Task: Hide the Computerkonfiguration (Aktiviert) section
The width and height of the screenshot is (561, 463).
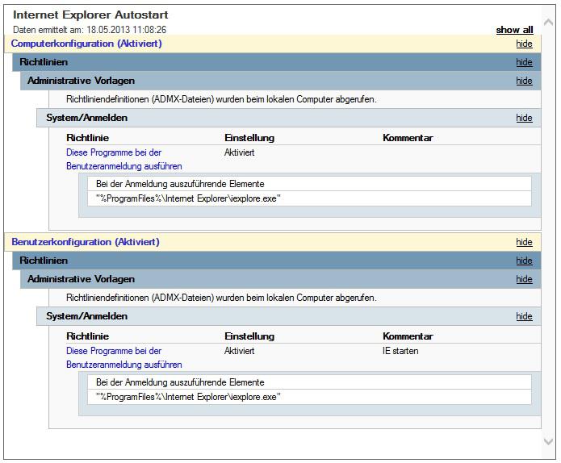Action: pos(524,44)
